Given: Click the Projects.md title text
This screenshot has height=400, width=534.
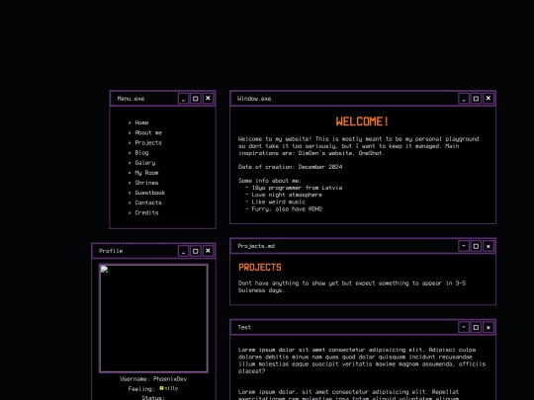Looking at the screenshot, I should pos(256,246).
